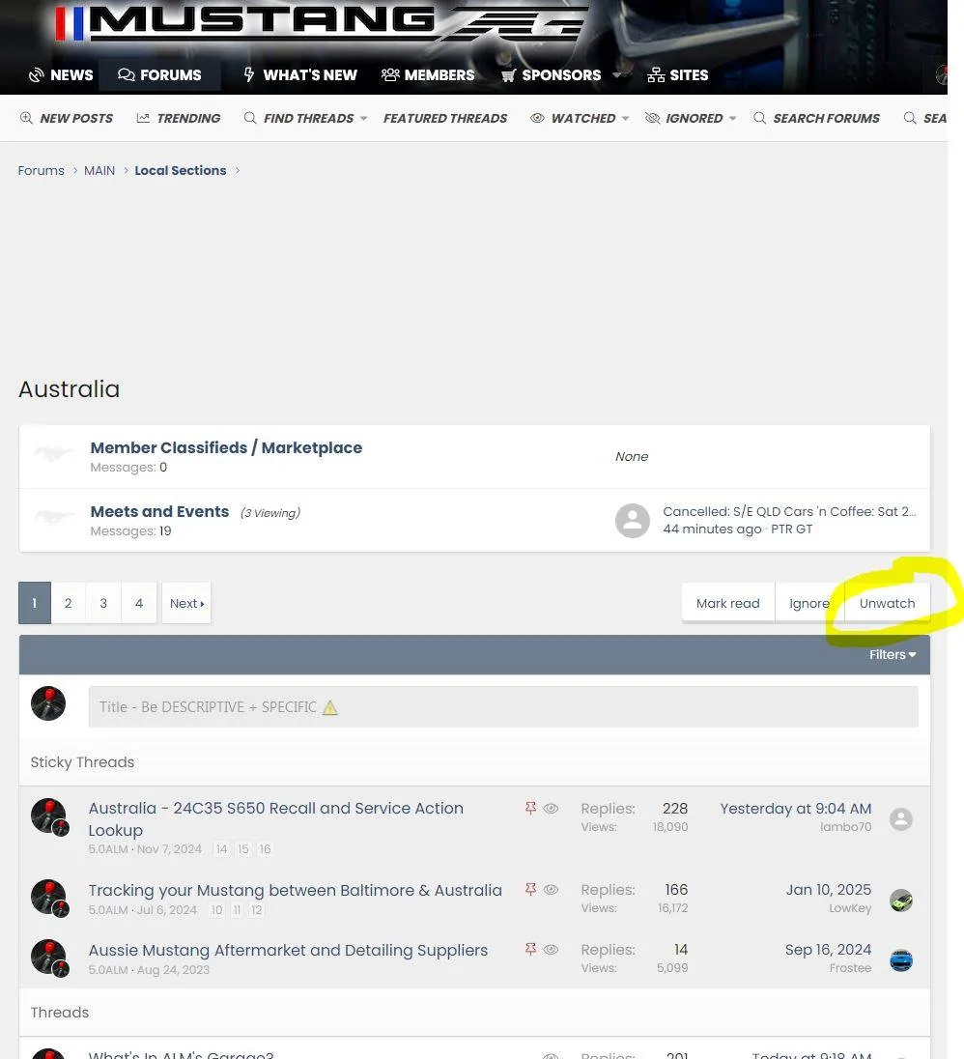Open lambo70 user profile link
Image resolution: width=964 pixels, height=1059 pixels.
pyautogui.click(x=845, y=827)
